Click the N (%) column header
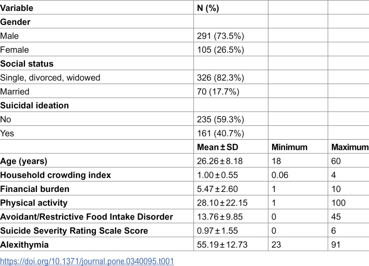 tap(208, 8)
